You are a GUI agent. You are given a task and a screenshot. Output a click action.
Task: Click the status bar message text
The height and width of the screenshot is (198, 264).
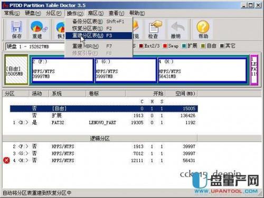pyautogui.click(x=37, y=193)
